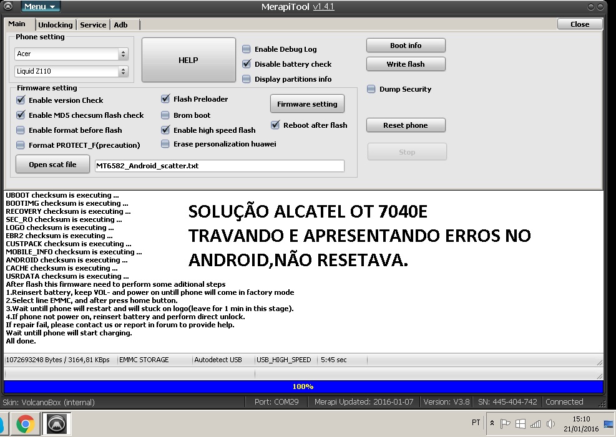The height and width of the screenshot is (437, 616).
Task: Switch to the Unlocking tab
Action: coord(56,25)
